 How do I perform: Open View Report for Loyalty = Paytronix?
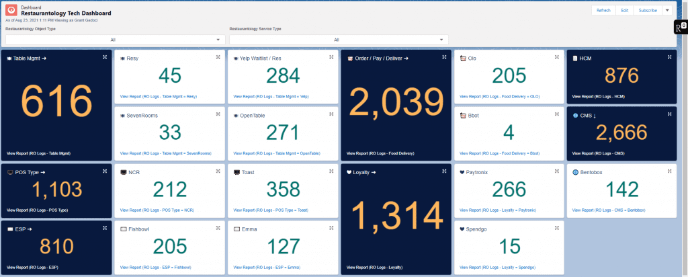coord(498,210)
